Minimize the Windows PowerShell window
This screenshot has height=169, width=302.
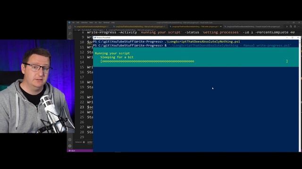(x=287, y=38)
